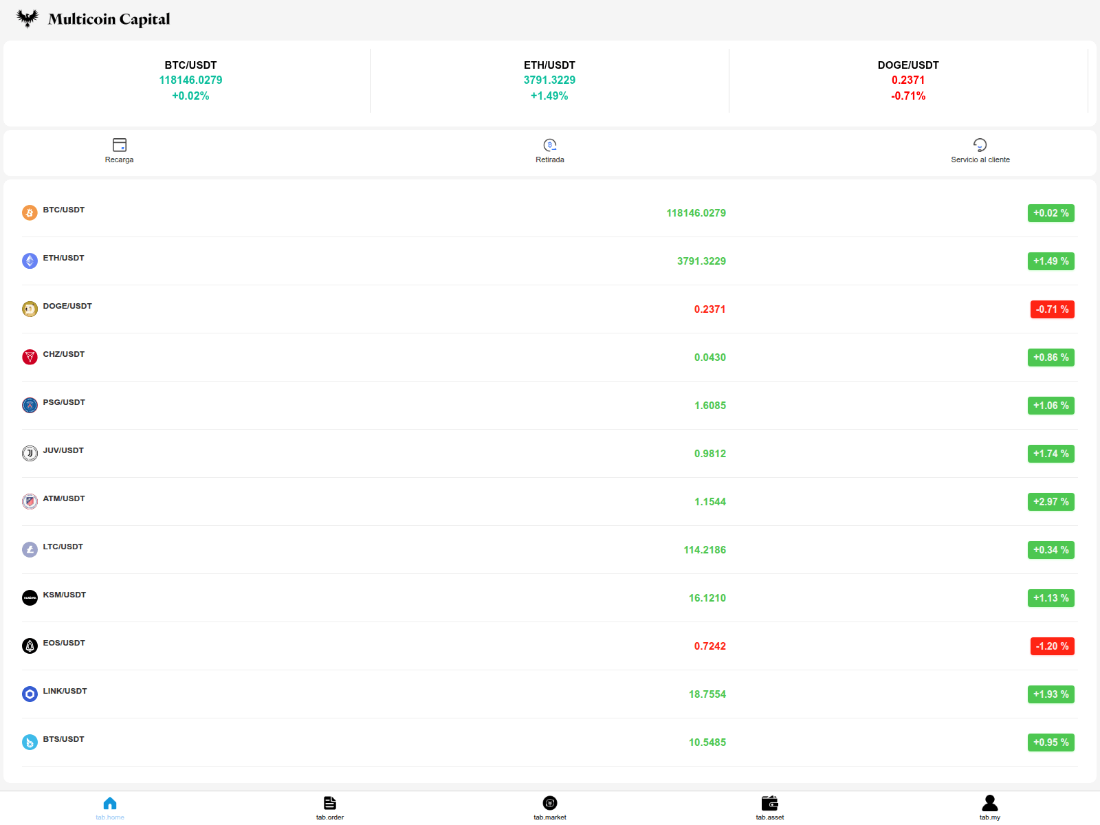Click the 0.2371 price in the DOGE list row
This screenshot has width=1100, height=825.
[710, 309]
